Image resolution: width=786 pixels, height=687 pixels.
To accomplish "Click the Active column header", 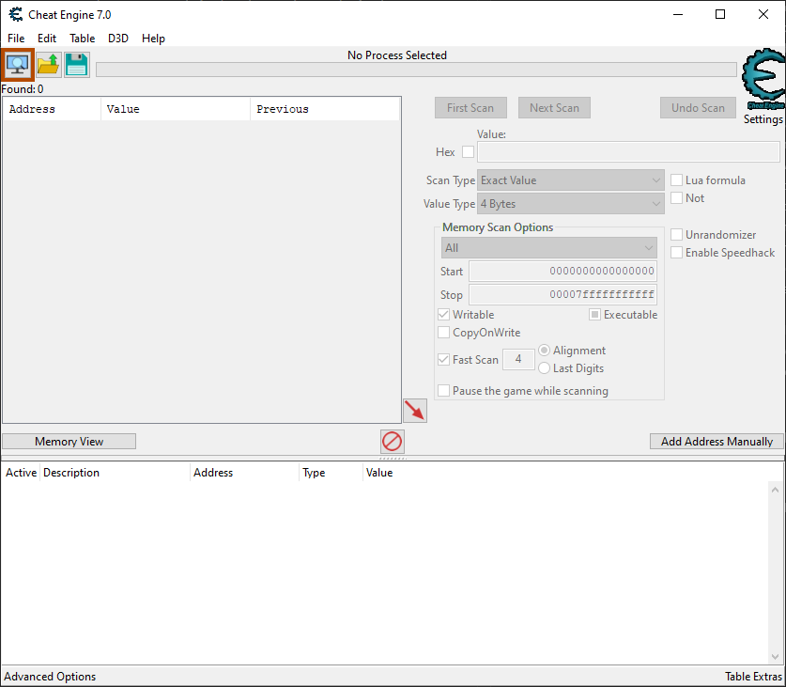I will (x=21, y=473).
